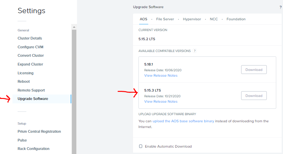
Task: Open Configure CVM settings
Action: 30,47
